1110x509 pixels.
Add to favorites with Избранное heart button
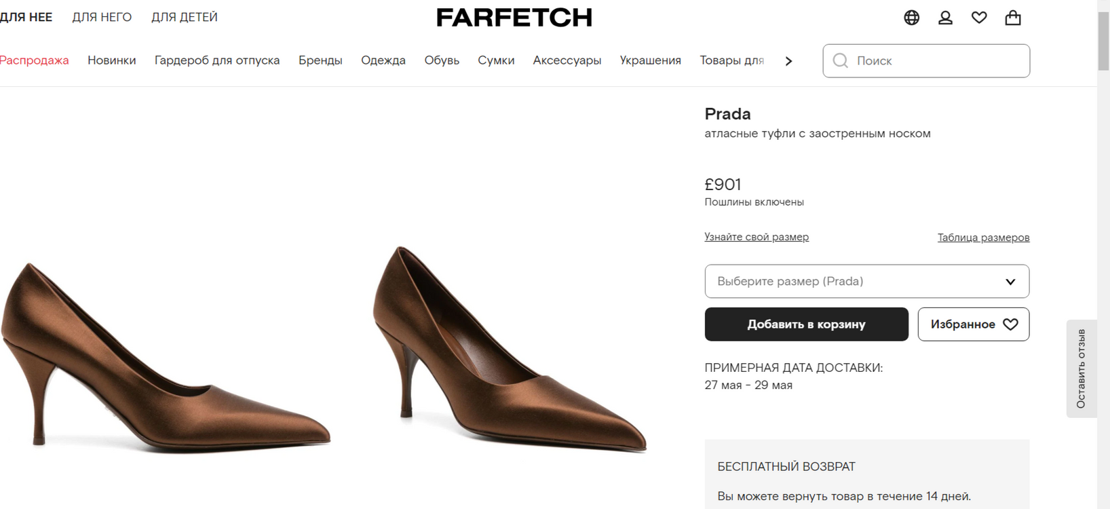(x=973, y=324)
